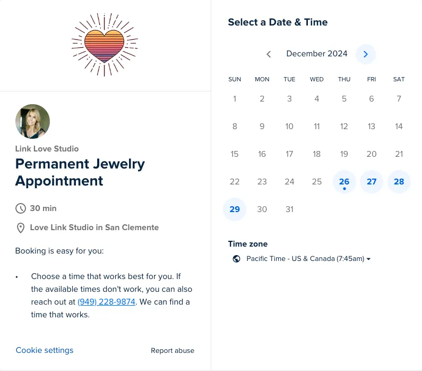The width and height of the screenshot is (422, 371).
Task: Click the time zone dropdown caret
Action: pyautogui.click(x=368, y=259)
